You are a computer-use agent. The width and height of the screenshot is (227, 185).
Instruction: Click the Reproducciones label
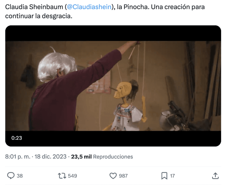(113, 157)
